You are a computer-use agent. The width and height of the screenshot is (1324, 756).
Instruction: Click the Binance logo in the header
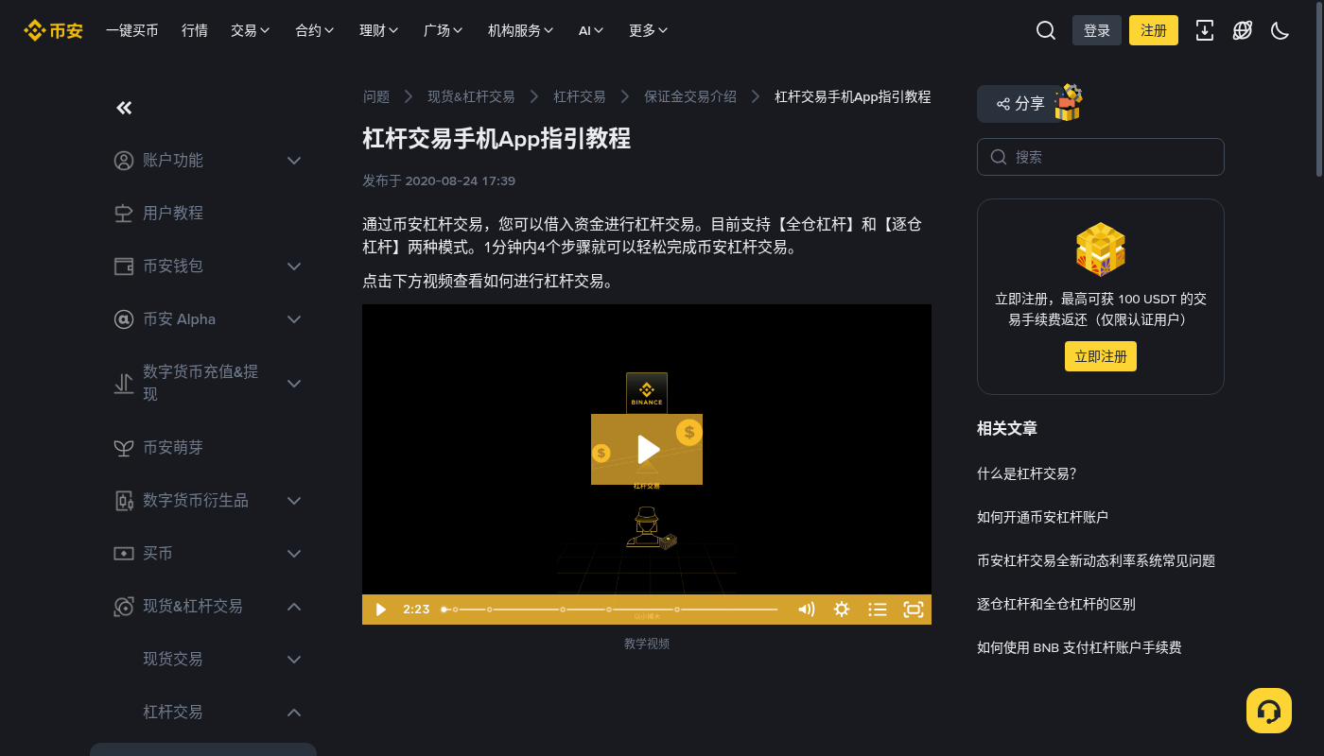pyautogui.click(x=53, y=30)
